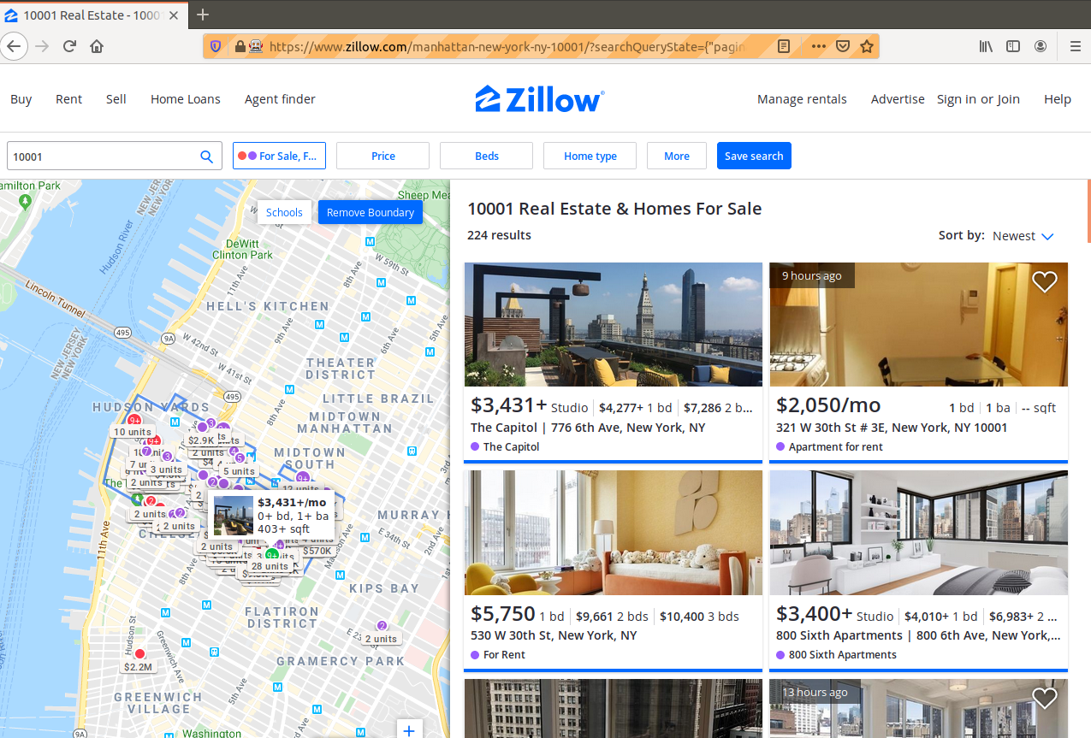
Task: Click the 10001 search input field
Action: point(103,156)
